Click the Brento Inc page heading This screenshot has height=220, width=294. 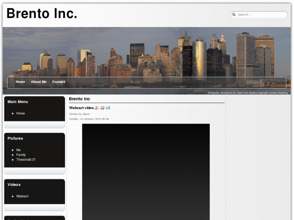coord(80,99)
